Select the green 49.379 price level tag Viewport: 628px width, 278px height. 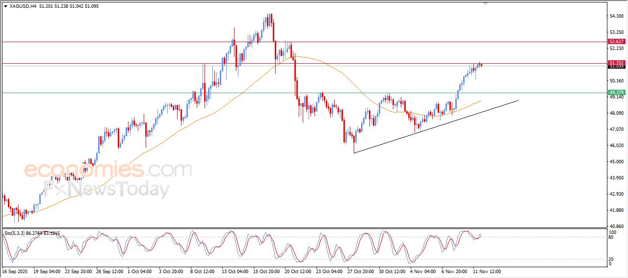point(616,92)
